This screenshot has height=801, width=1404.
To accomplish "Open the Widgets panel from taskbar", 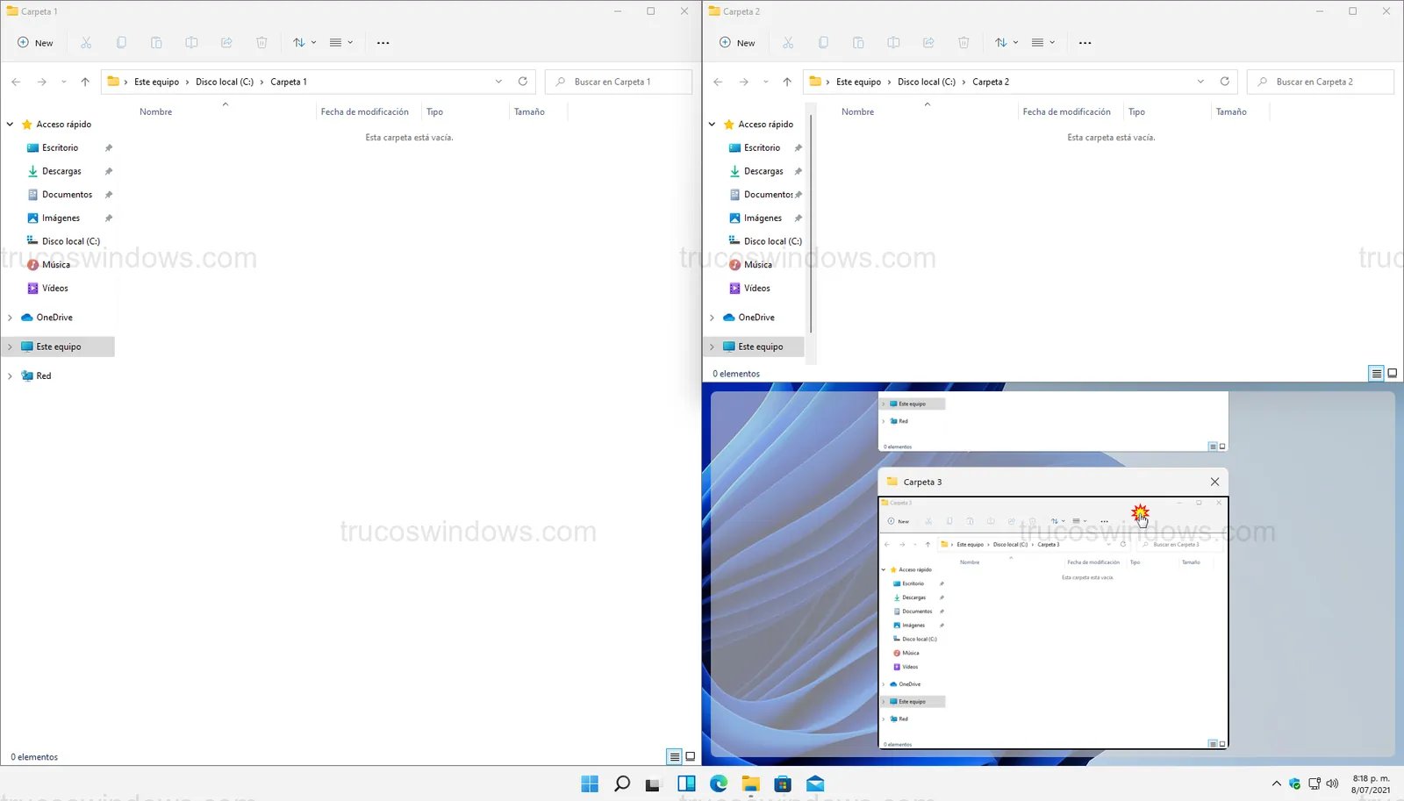I will pyautogui.click(x=686, y=783).
